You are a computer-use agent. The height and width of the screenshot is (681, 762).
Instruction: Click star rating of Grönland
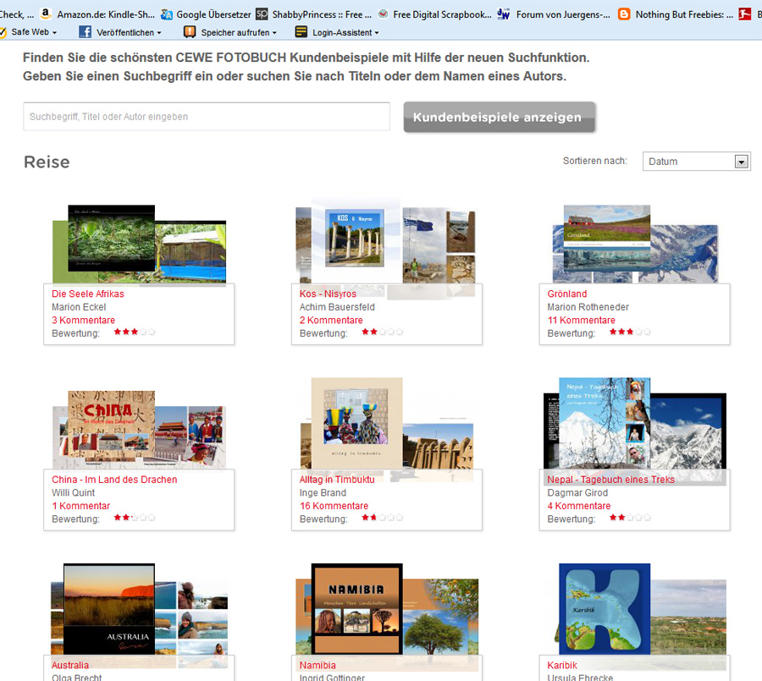coord(630,332)
